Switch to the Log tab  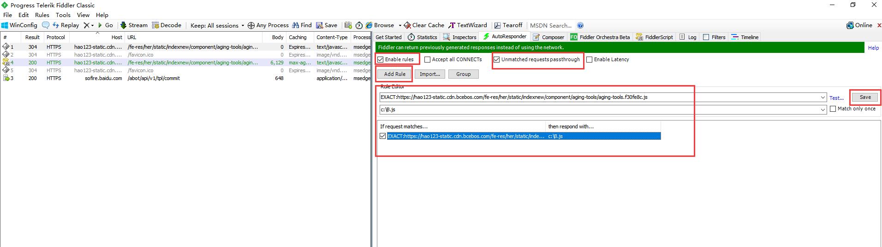tap(688, 37)
